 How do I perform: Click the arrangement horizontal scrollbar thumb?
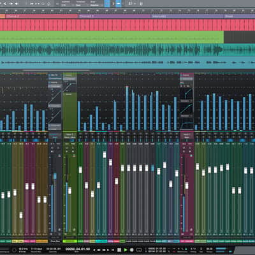pyautogui.click(x=56, y=70)
